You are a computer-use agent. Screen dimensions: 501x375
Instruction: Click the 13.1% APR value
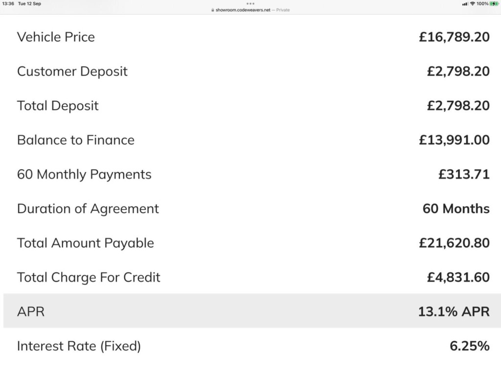click(454, 311)
